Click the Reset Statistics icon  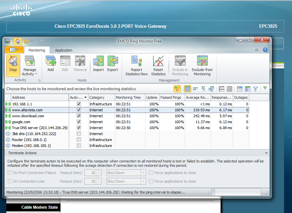[x=158, y=62]
